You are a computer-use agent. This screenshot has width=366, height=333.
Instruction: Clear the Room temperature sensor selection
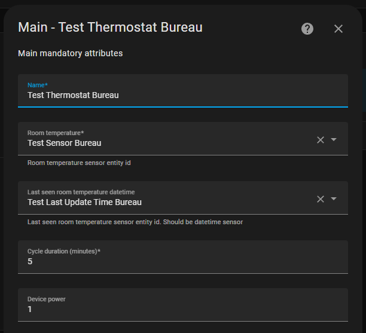tap(321, 139)
